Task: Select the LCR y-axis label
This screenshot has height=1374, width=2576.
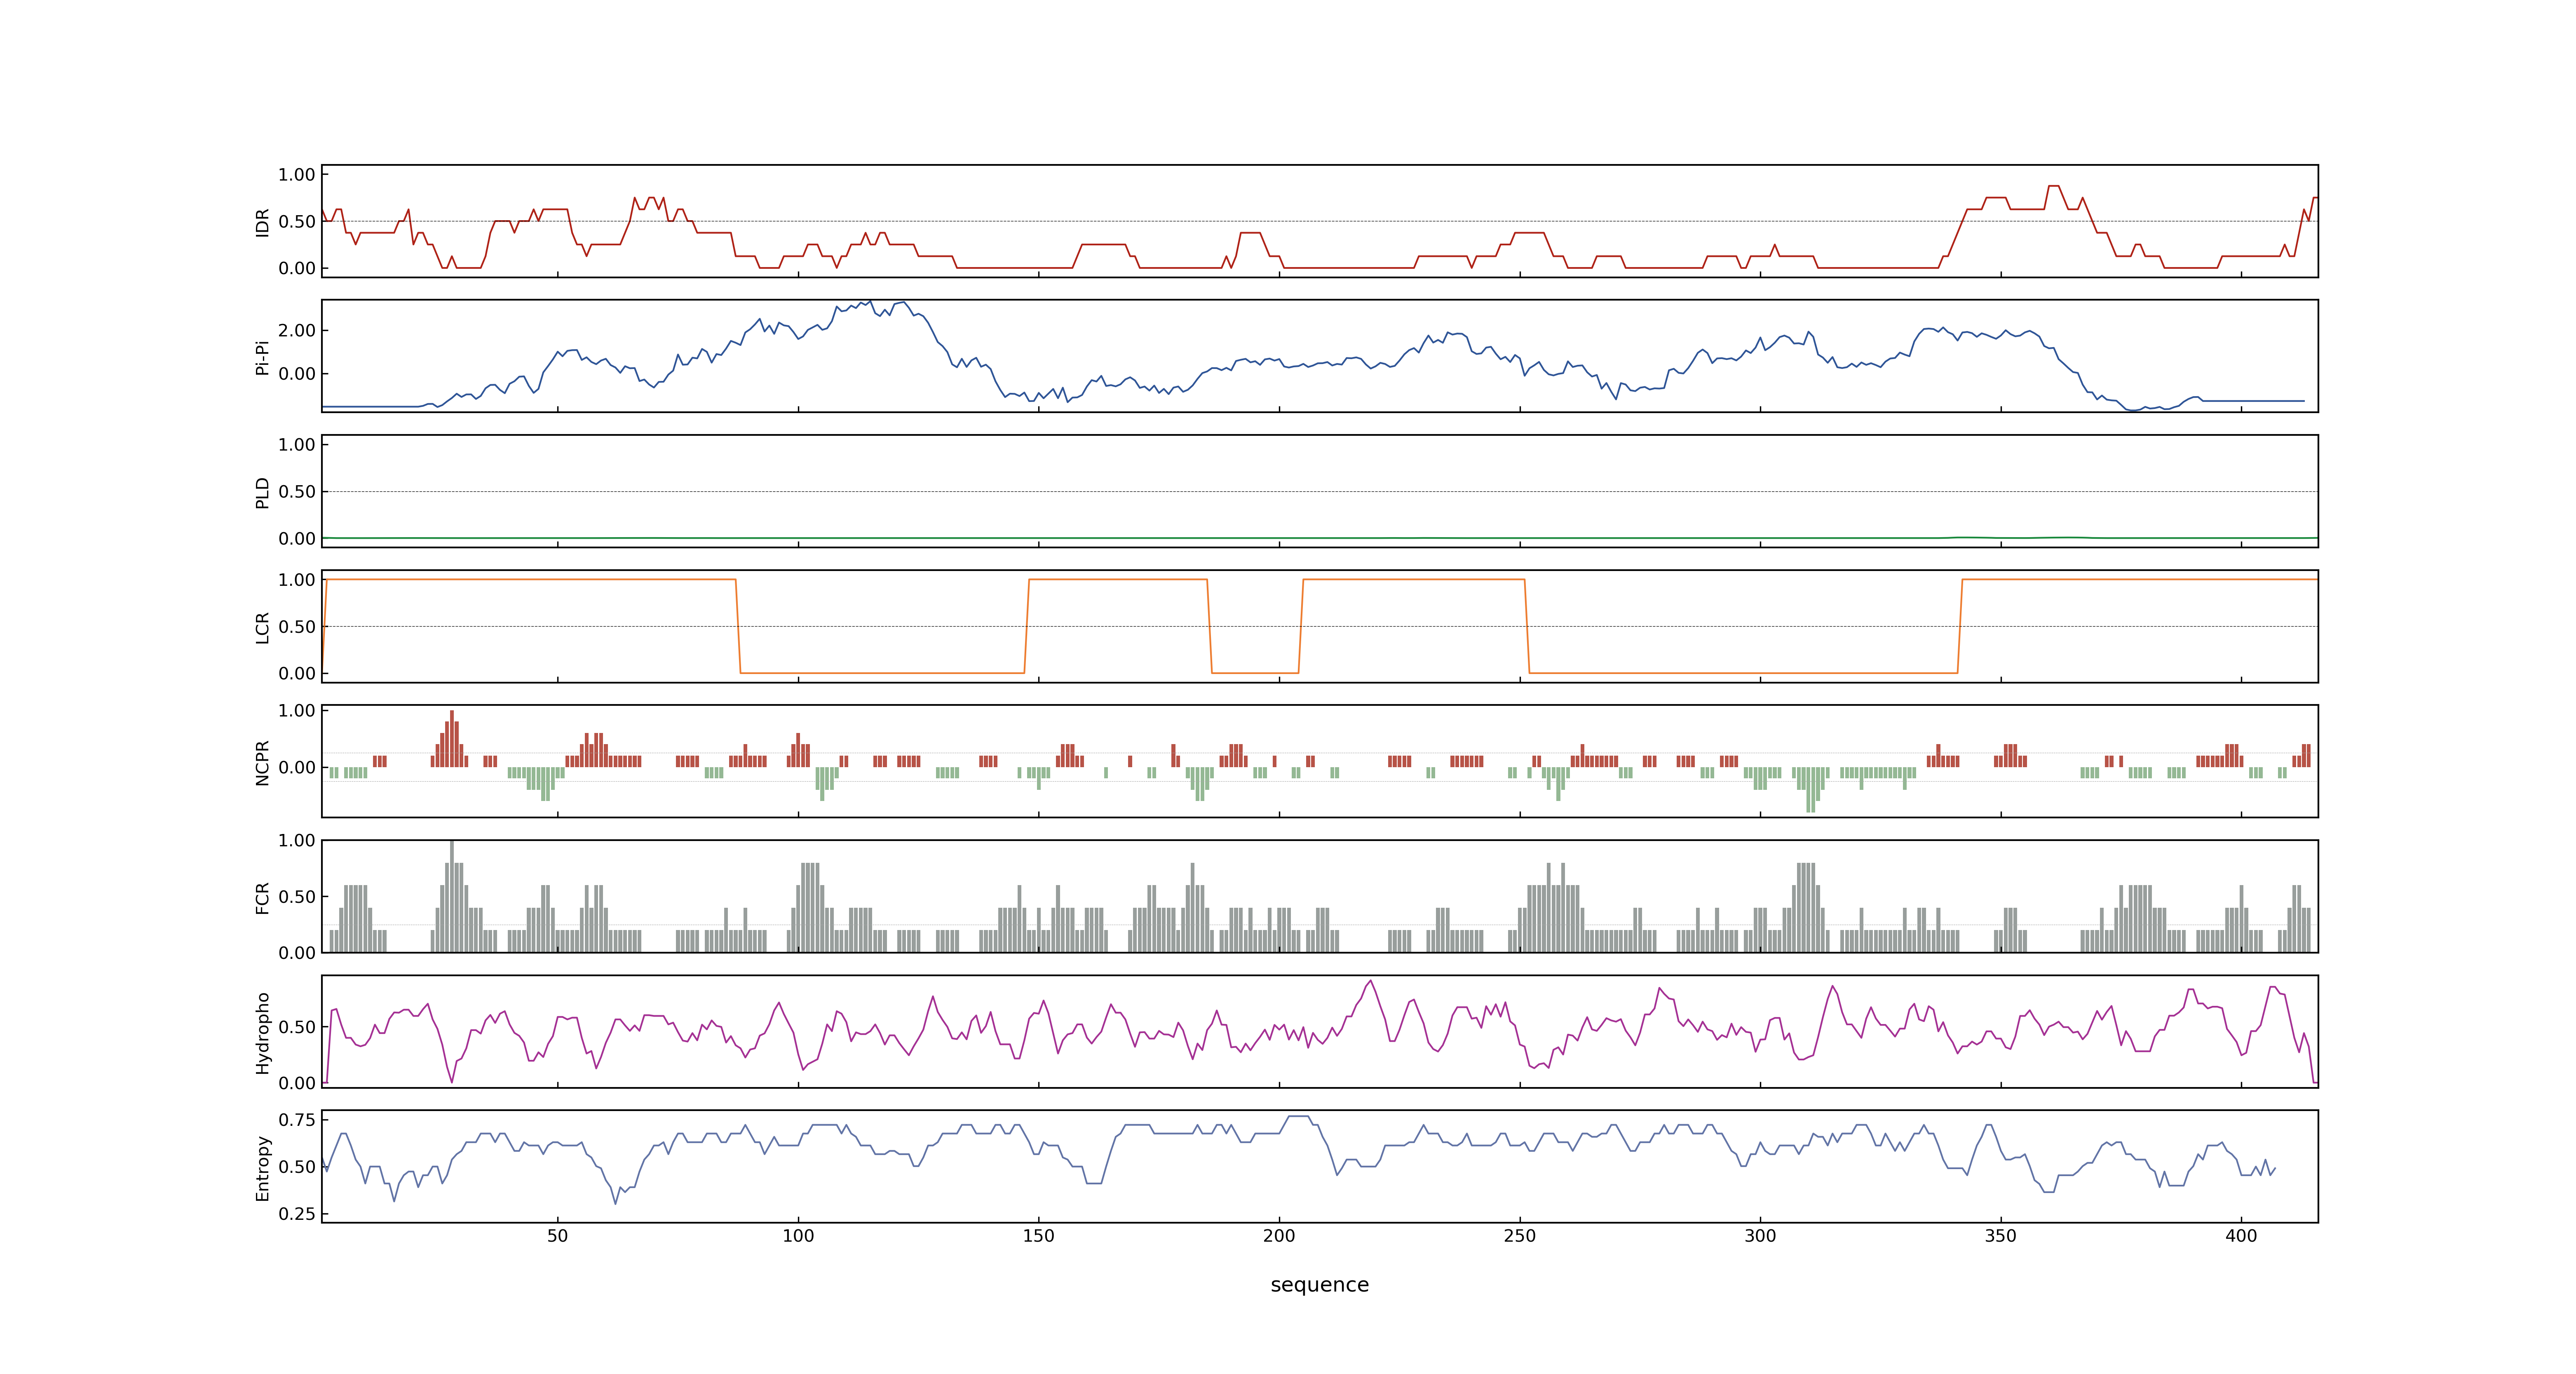Action: pyautogui.click(x=263, y=627)
